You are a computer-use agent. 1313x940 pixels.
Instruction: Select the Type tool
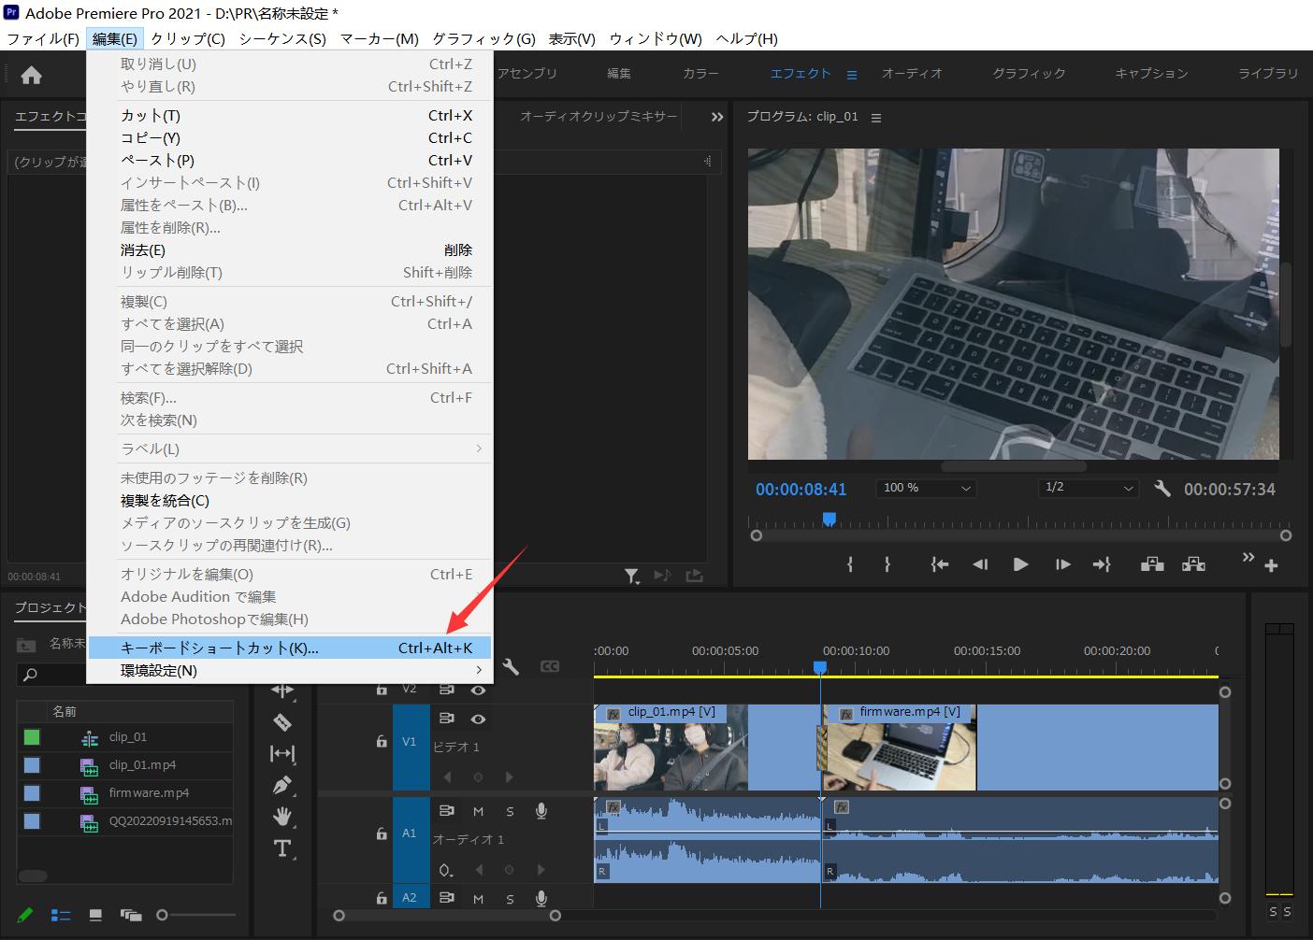pyautogui.click(x=281, y=848)
